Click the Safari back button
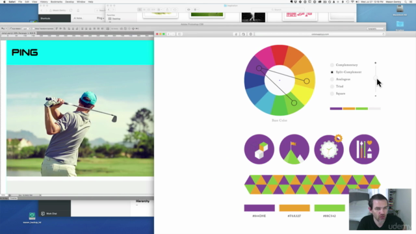This screenshot has width=416, height=234. point(168,34)
